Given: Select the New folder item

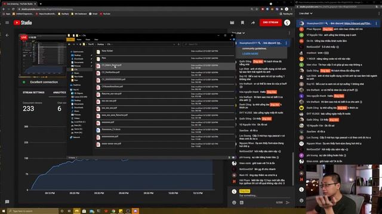Looking at the screenshot, I should (x=165, y=52).
